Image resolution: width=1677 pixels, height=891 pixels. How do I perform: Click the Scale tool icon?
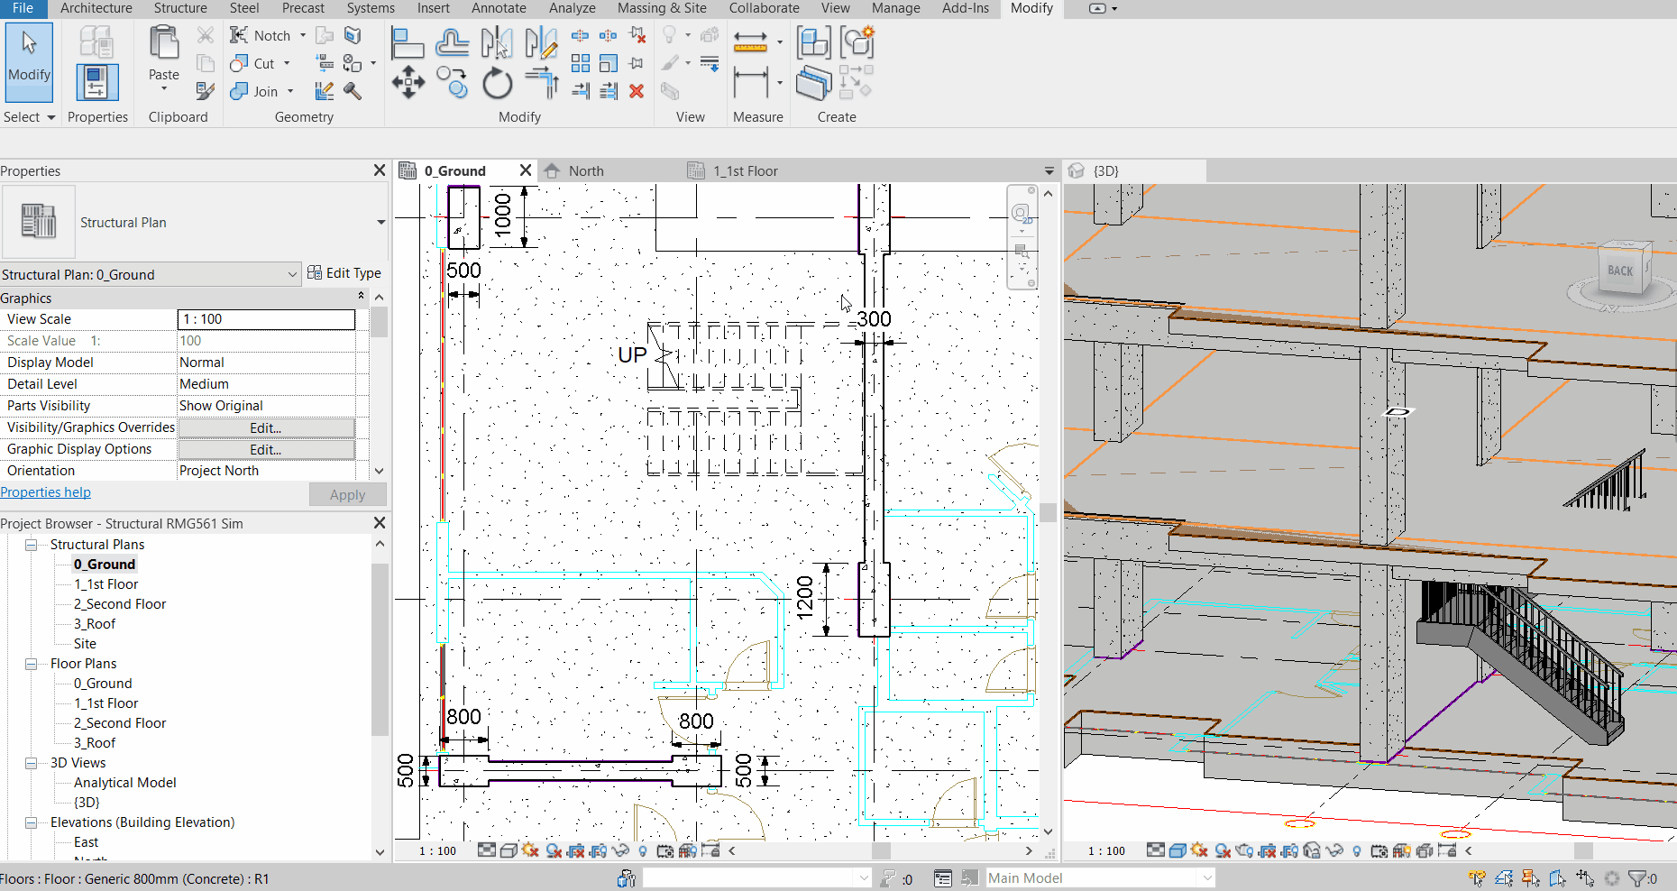[609, 63]
